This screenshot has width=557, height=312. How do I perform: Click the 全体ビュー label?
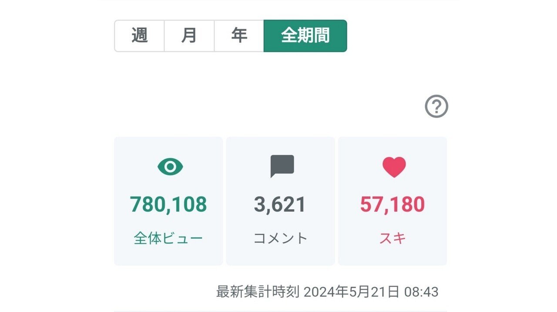click(168, 238)
